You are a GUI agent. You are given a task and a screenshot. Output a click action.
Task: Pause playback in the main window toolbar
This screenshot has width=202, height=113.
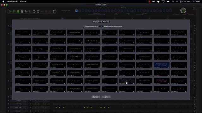[14, 11]
